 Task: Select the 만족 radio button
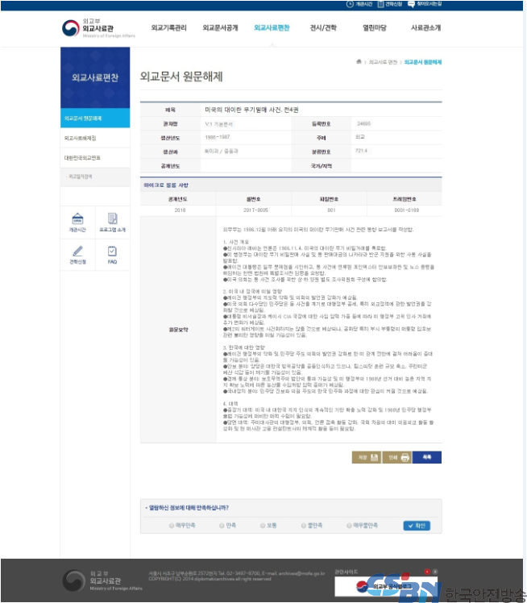click(x=222, y=526)
